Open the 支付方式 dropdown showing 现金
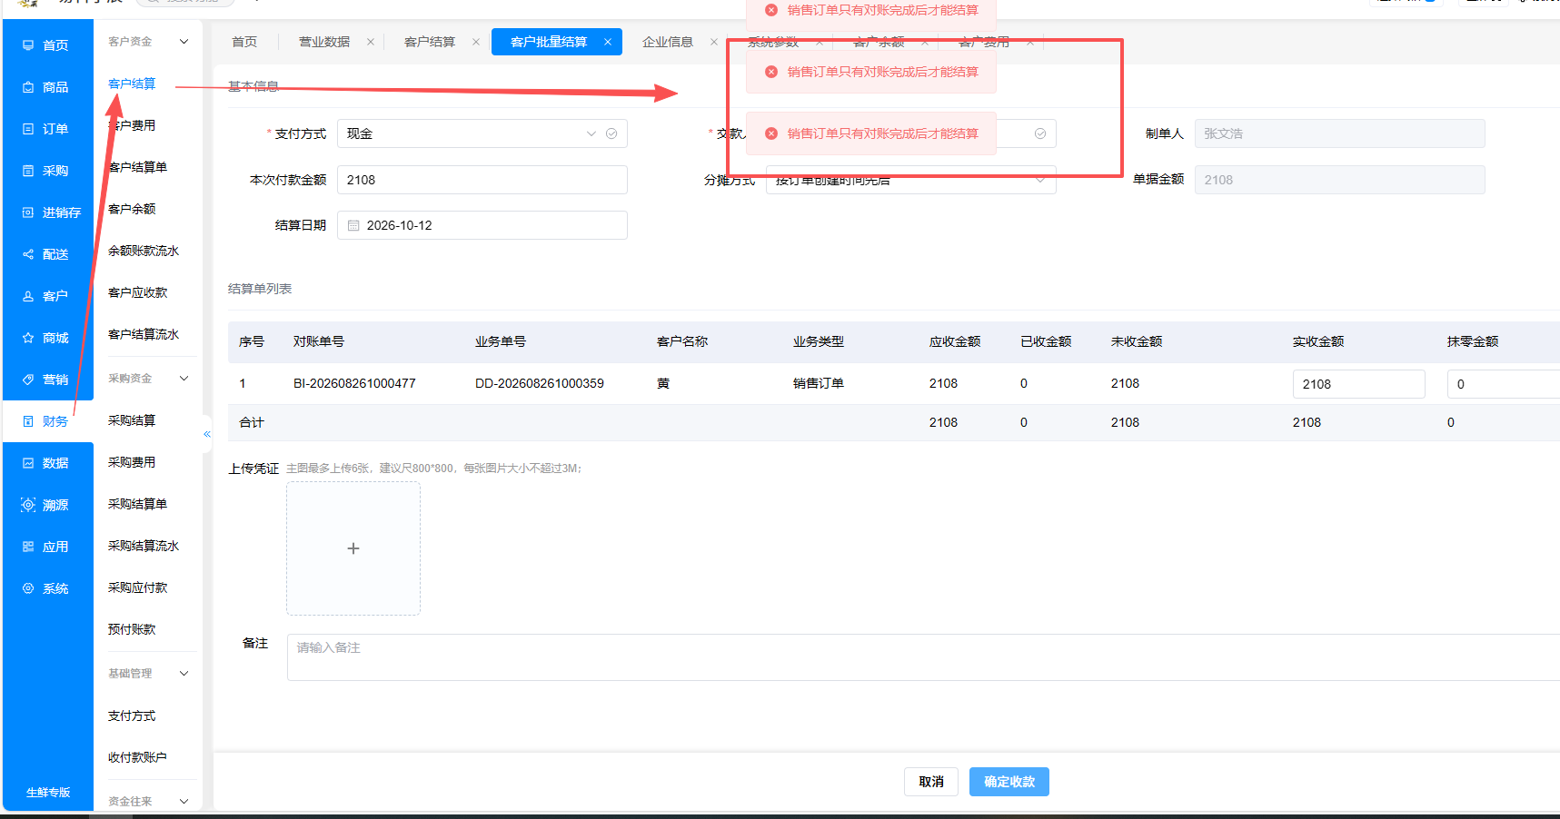This screenshot has width=1560, height=819. pyautogui.click(x=482, y=133)
